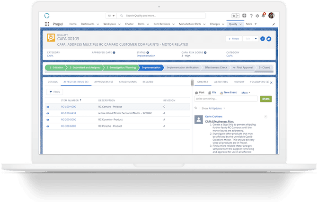This screenshot has width=318, height=202.
Task: Toggle the eye icon for RC-100-4000
Action: click(48, 107)
